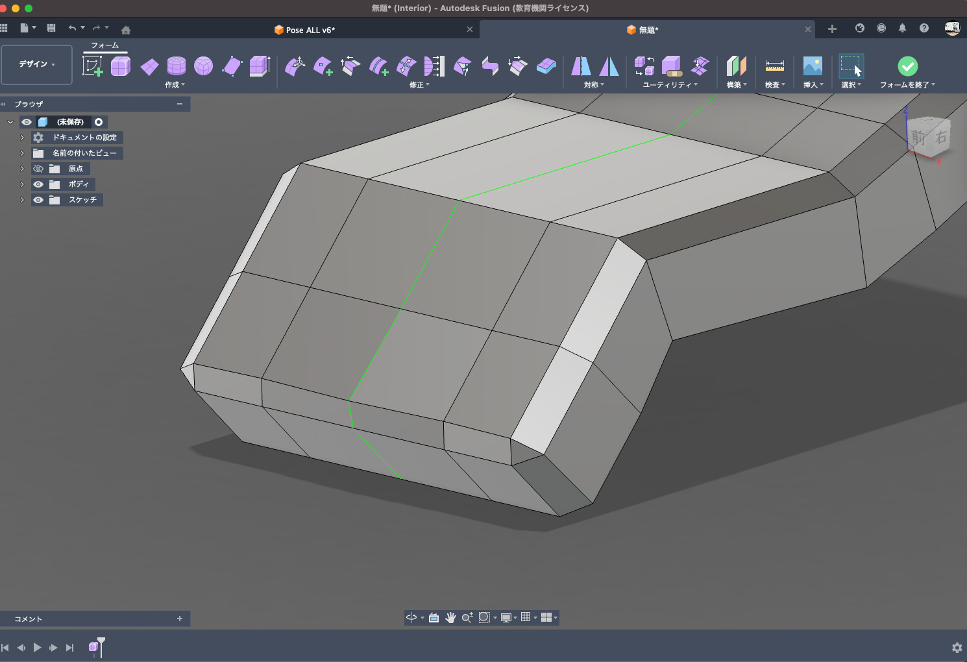Expand the ドキュメントの設定 tree node
This screenshot has width=967, height=662.
click(x=22, y=138)
